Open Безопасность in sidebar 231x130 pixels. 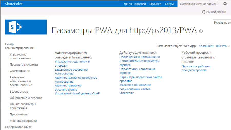pyautogui.click(x=19, y=92)
